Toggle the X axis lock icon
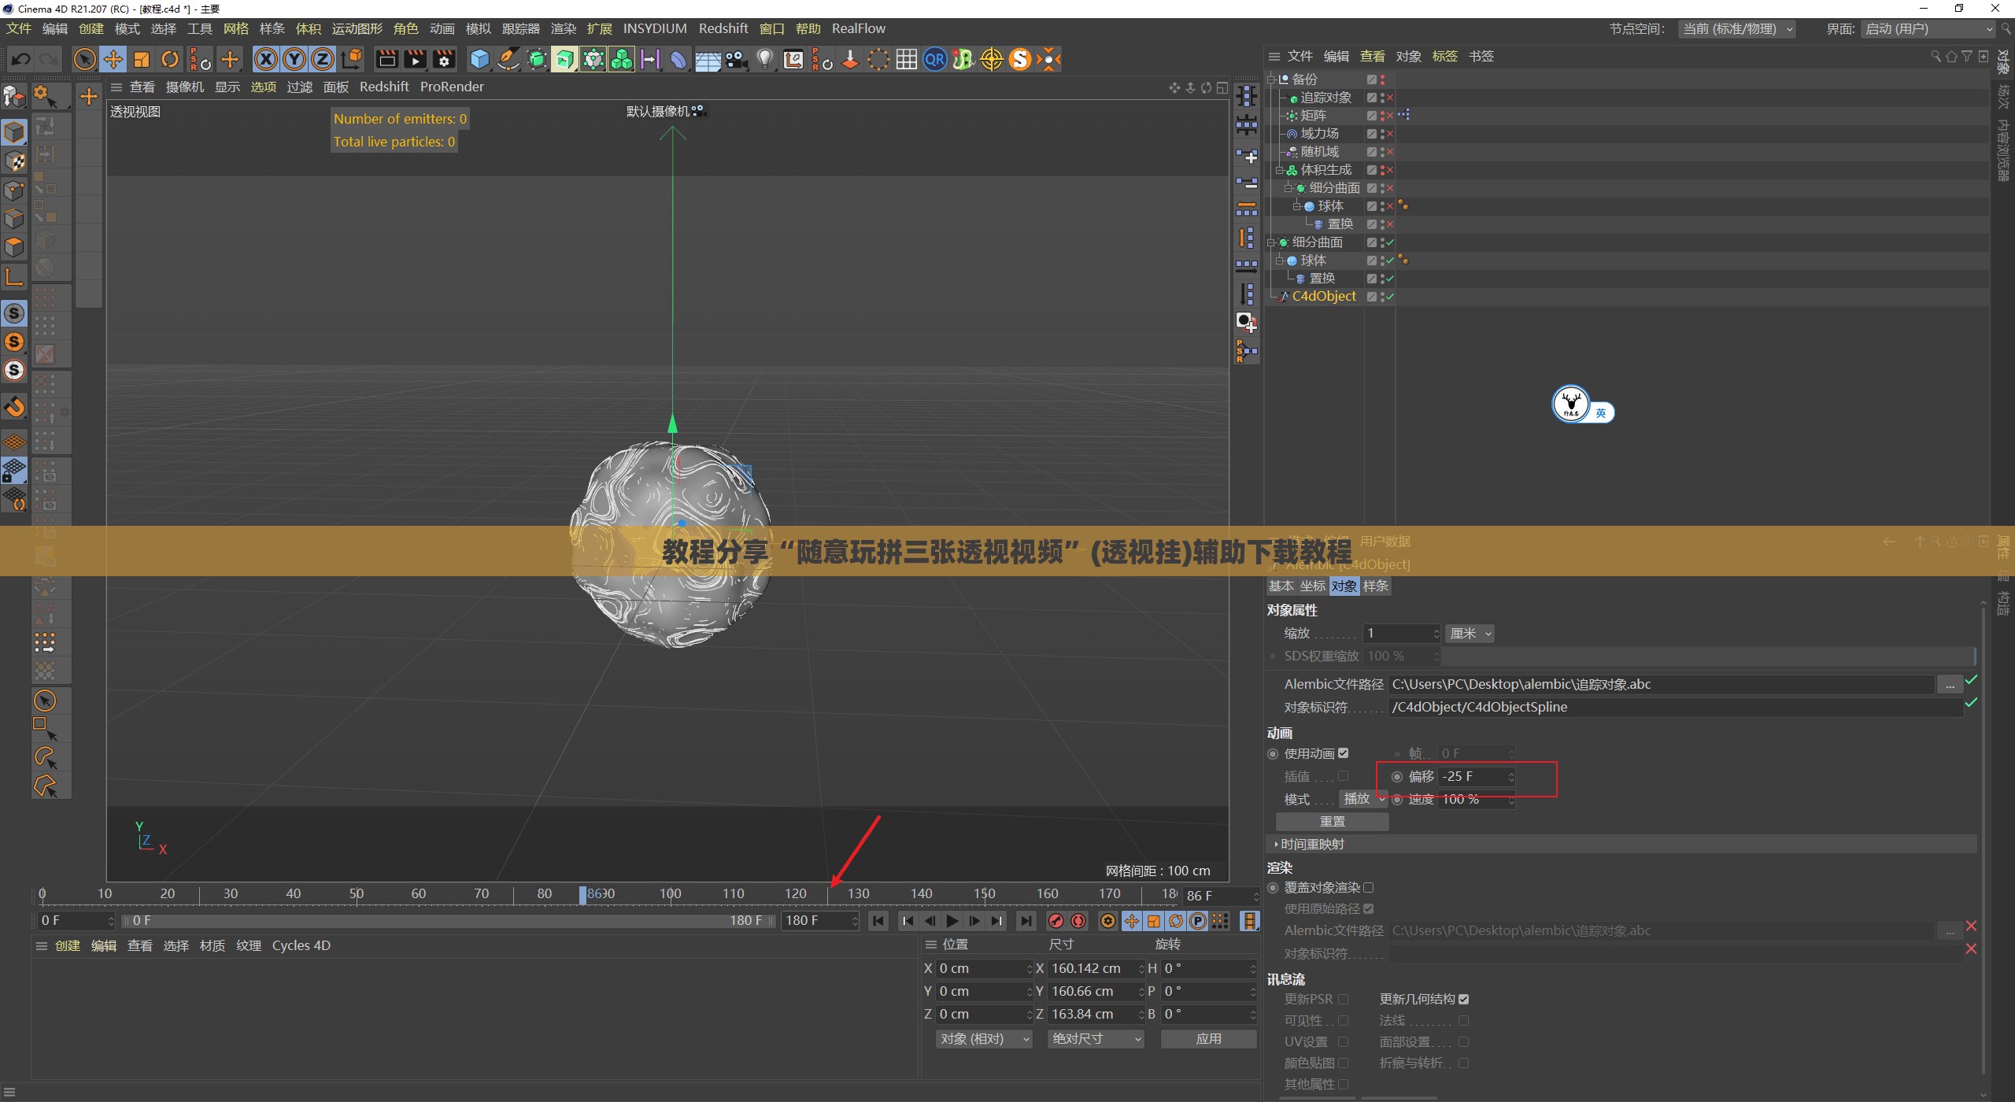Screen dimensions: 2015x1102 pyautogui.click(x=266, y=59)
